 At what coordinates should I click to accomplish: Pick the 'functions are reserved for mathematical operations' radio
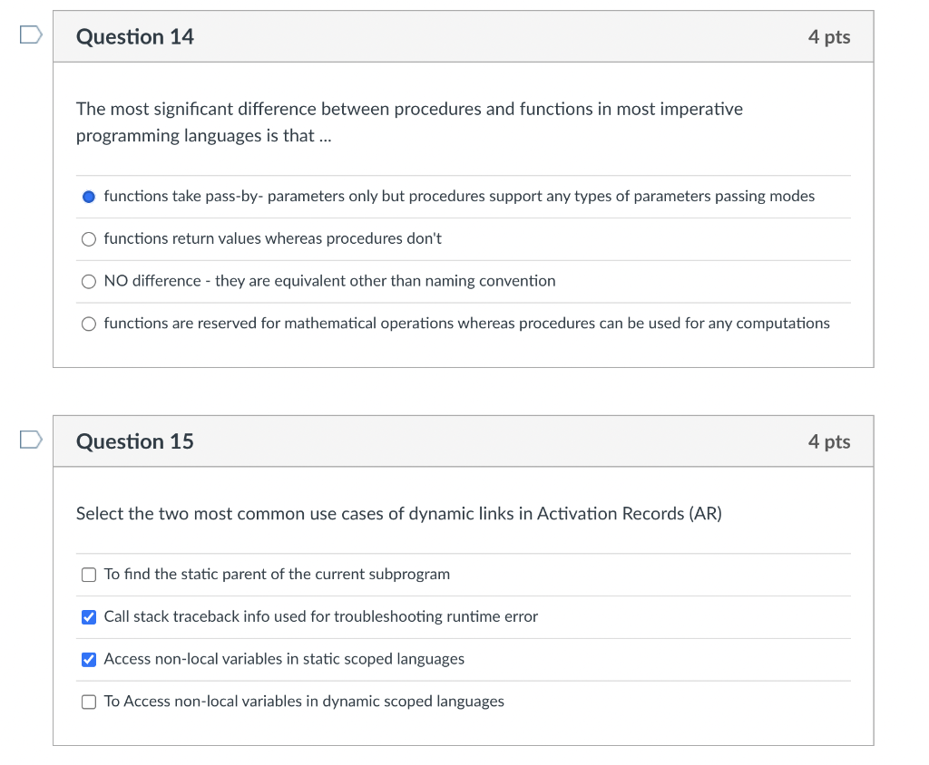tap(89, 324)
